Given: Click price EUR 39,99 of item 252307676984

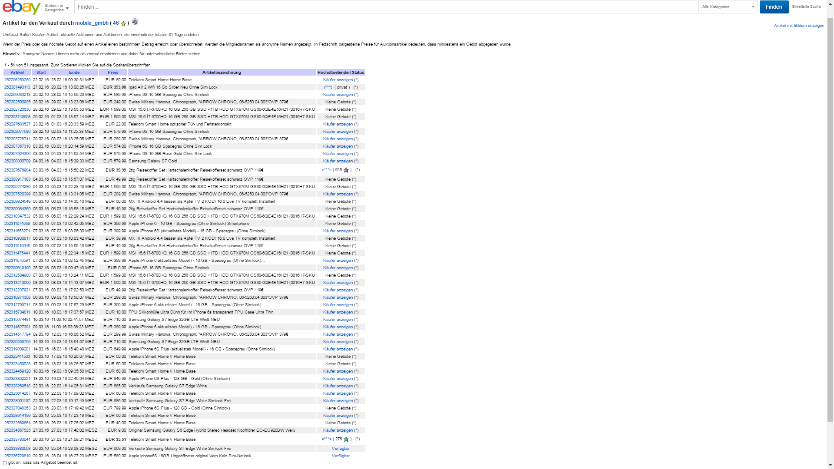Looking at the screenshot, I should click(x=116, y=170).
